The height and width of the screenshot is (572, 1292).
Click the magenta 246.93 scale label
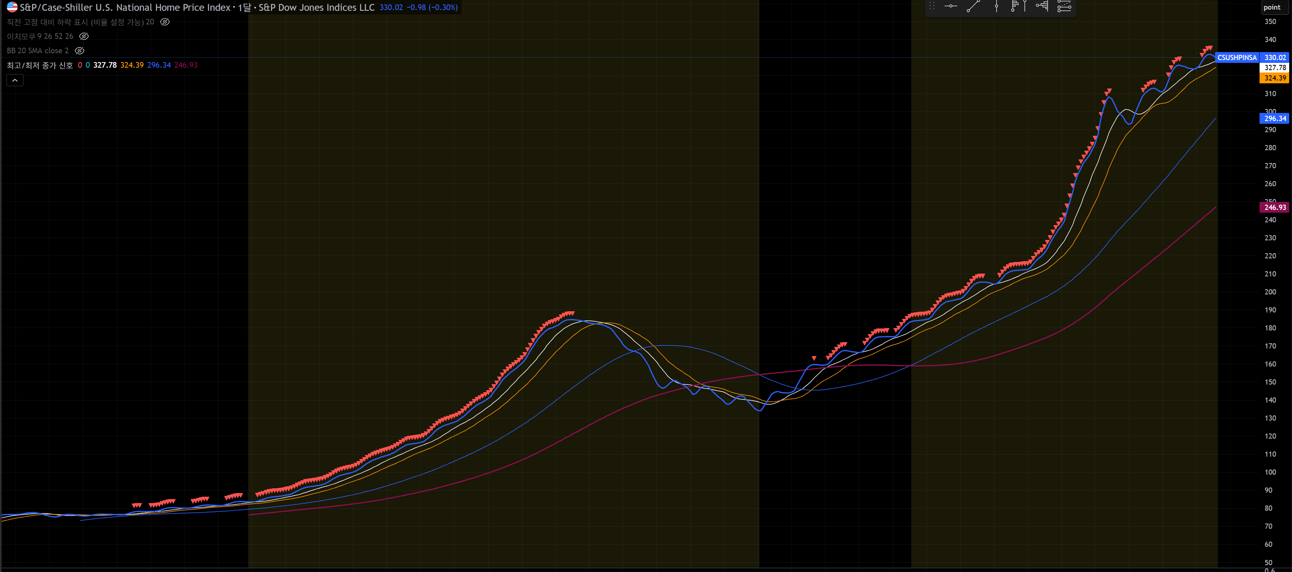(x=1274, y=207)
